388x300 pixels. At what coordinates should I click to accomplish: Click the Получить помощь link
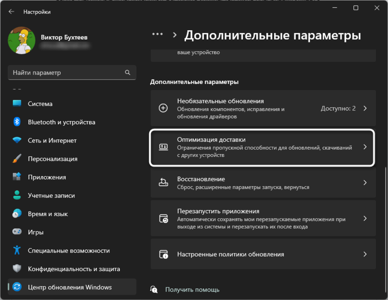pyautogui.click(x=192, y=289)
